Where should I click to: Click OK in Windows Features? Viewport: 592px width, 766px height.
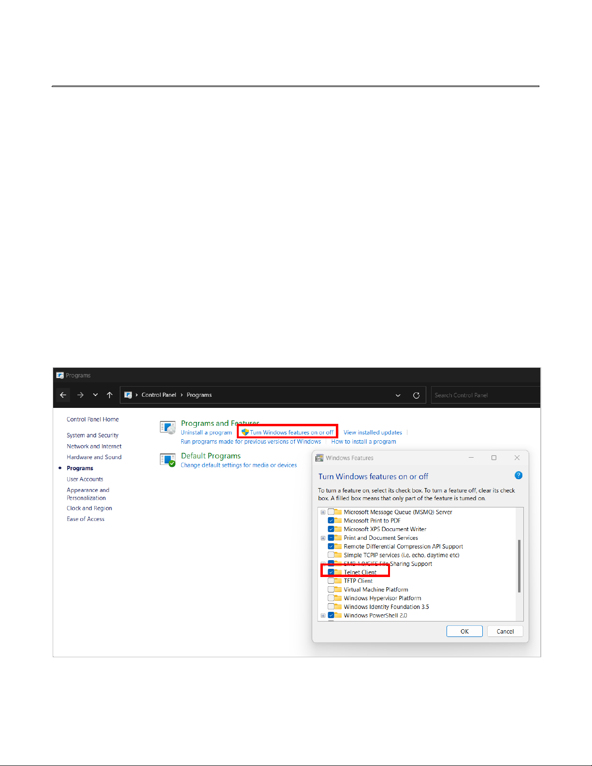click(x=464, y=632)
